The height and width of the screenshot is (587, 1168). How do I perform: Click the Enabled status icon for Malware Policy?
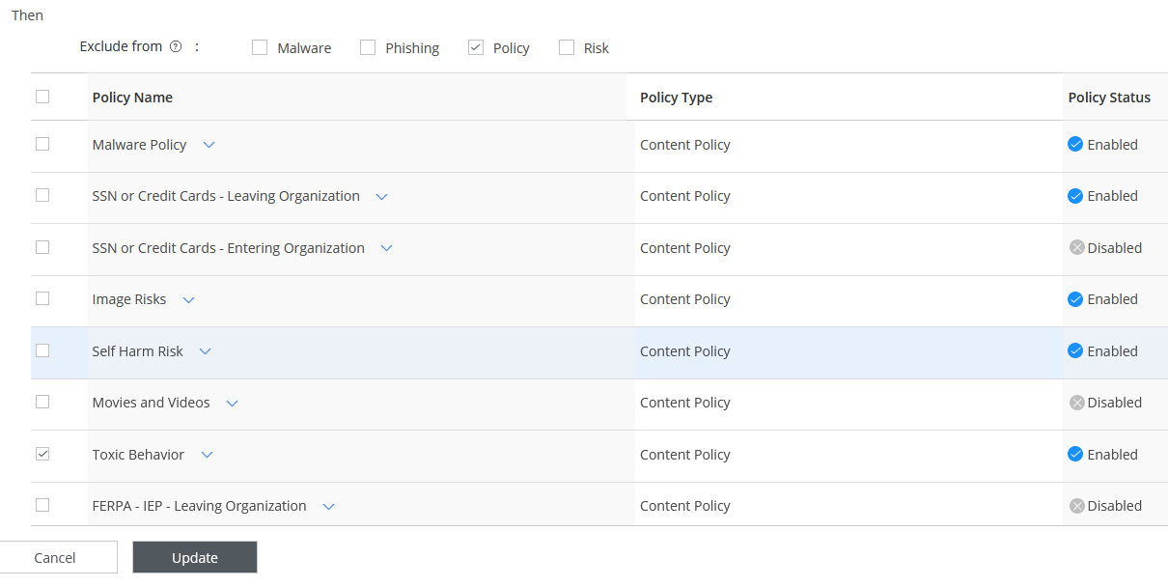[1074, 145]
